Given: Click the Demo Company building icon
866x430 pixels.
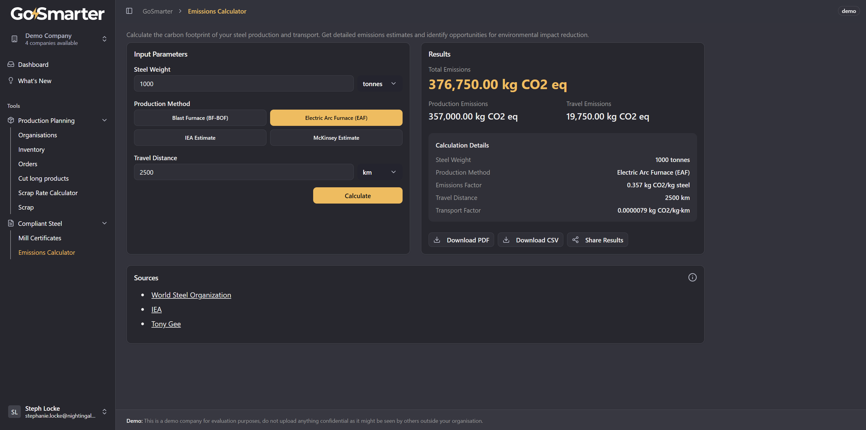Looking at the screenshot, I should [x=14, y=39].
